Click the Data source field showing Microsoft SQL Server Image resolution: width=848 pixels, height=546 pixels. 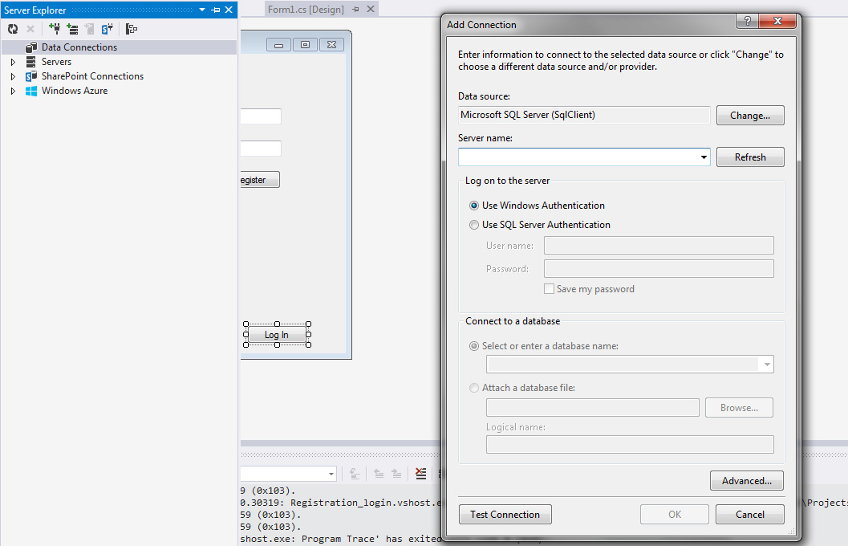coord(584,115)
